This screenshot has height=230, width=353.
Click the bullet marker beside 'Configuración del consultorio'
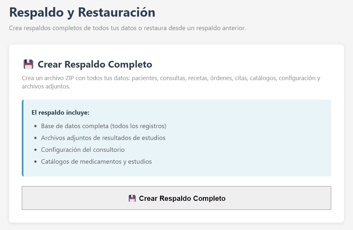[x=36, y=150]
